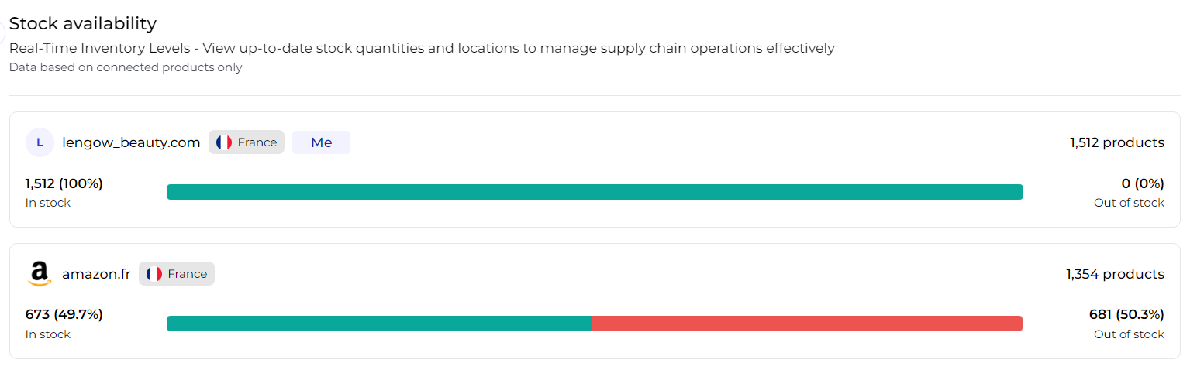Click the 'Data based on connected products only' note
This screenshot has height=370, width=1197.
[126, 67]
